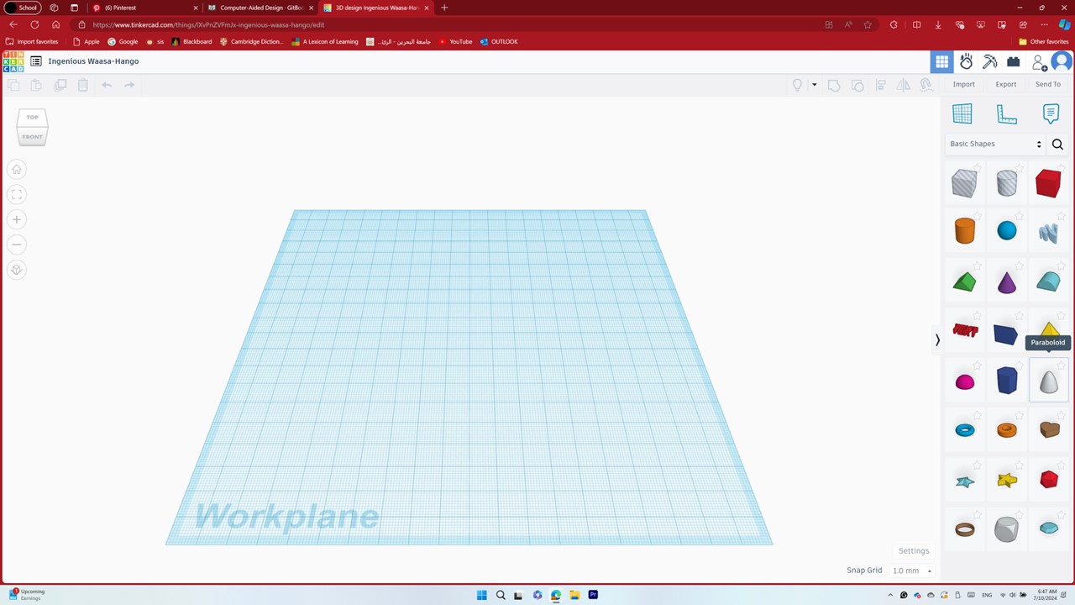This screenshot has height=605, width=1075.
Task: Open the Notes tool
Action: [1051, 113]
